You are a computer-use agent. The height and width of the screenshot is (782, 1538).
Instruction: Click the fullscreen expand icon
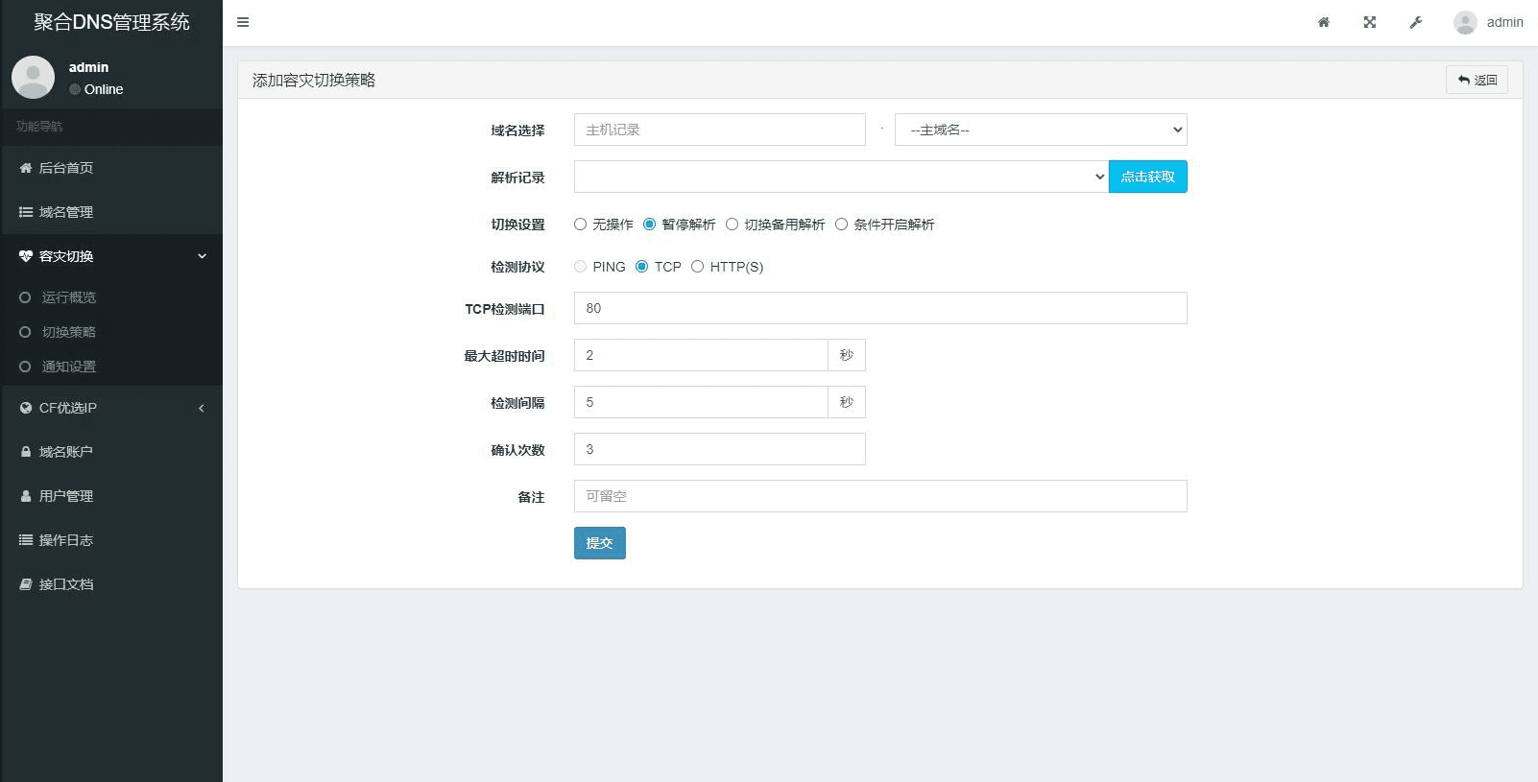1370,22
